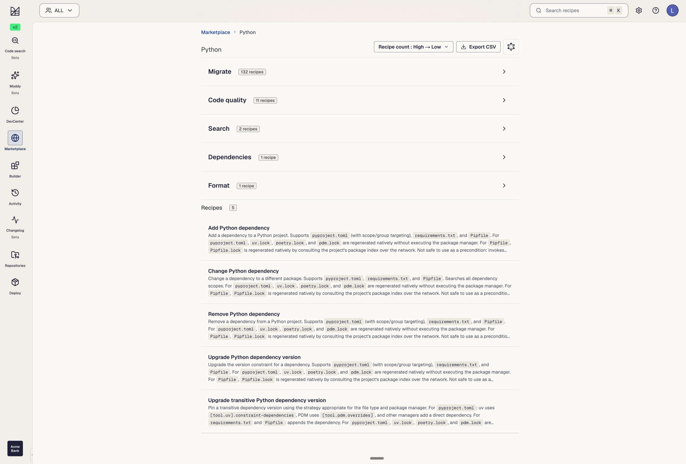Click the Migrate category heading
686x464 pixels.
(x=220, y=72)
